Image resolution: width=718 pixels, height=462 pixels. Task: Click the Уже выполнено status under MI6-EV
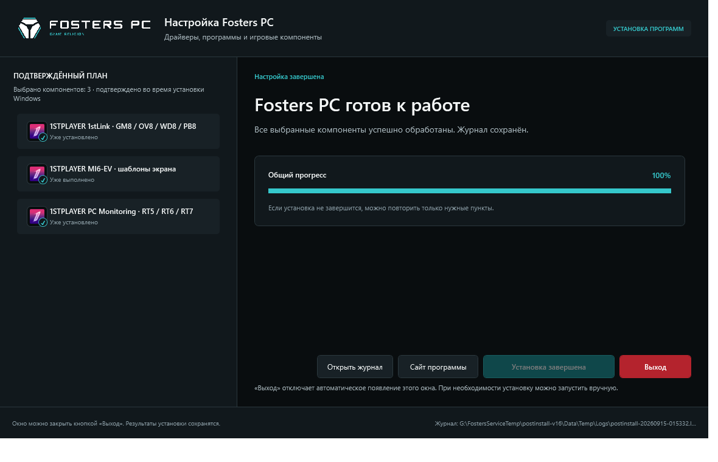tap(72, 180)
